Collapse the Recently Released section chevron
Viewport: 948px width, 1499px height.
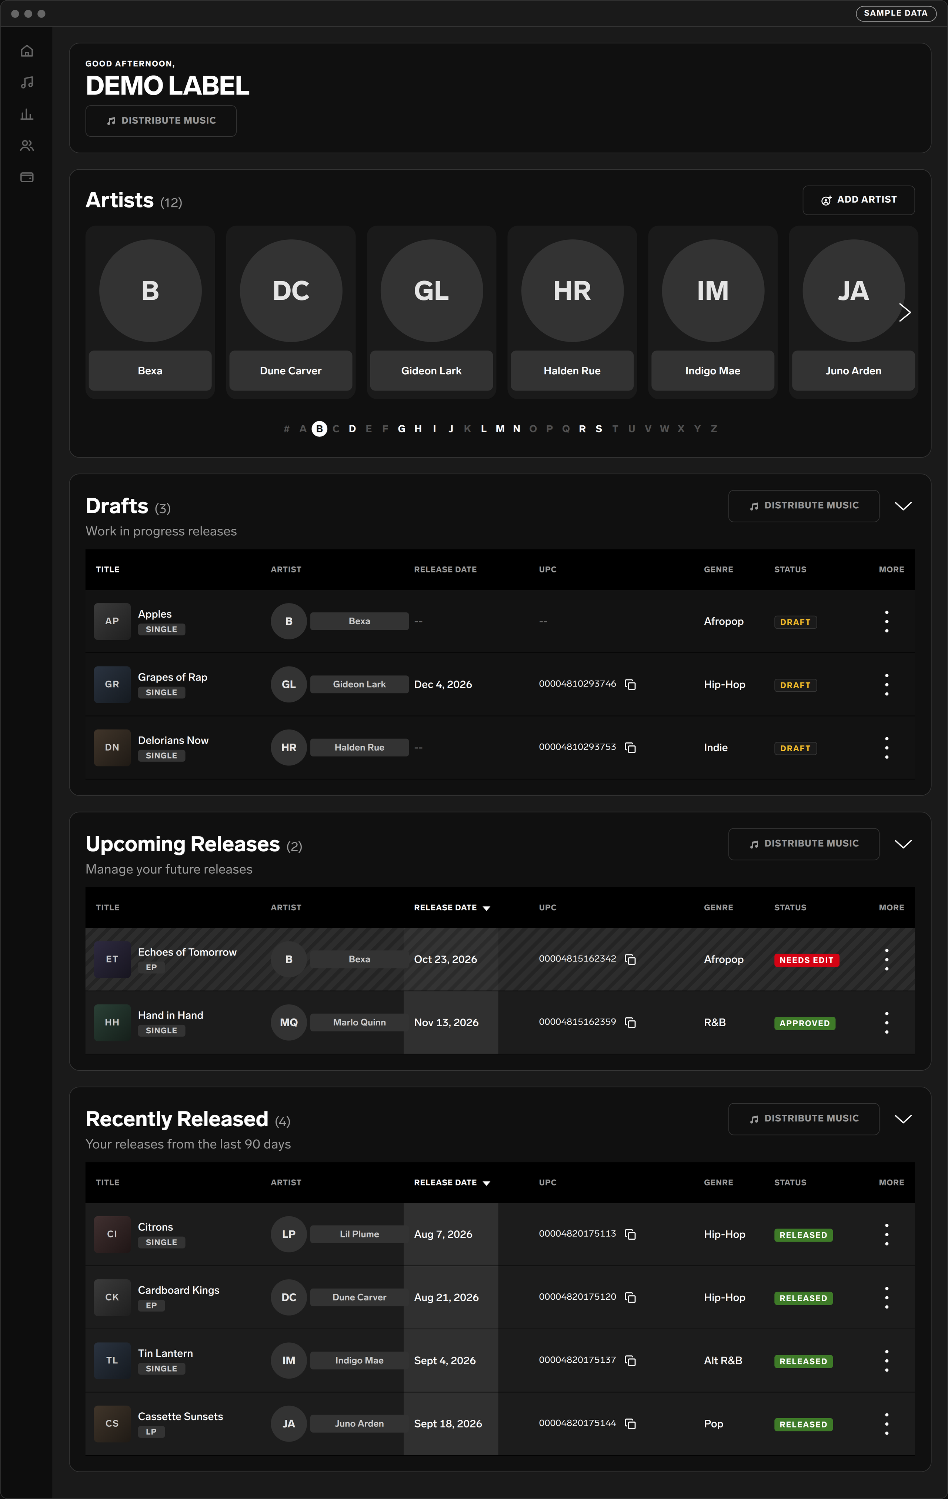(903, 1119)
